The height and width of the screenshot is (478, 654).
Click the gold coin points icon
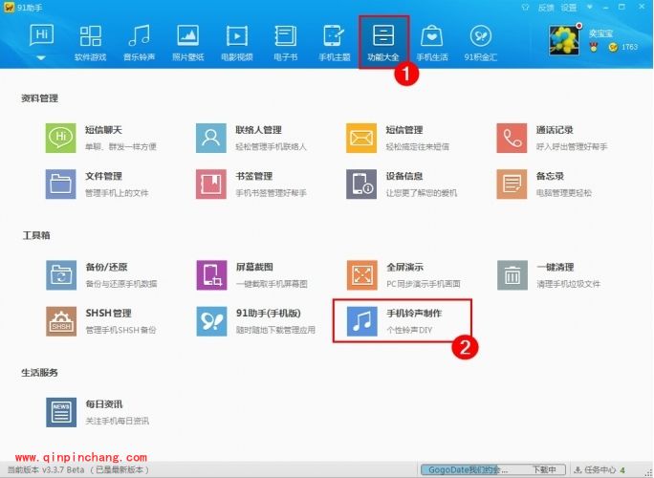coord(613,47)
